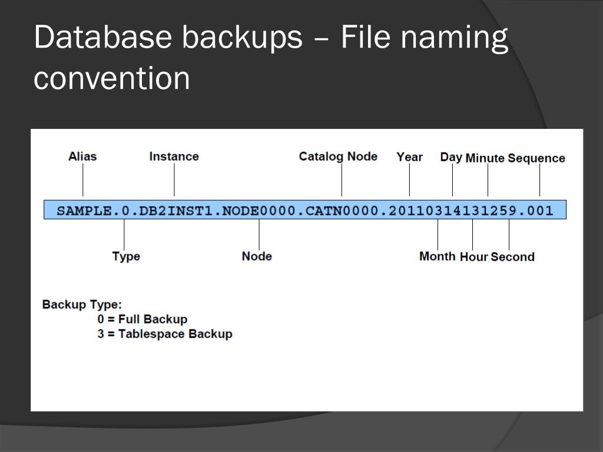Click the 'Instance' label
This screenshot has width=603, height=452.
[x=174, y=157]
